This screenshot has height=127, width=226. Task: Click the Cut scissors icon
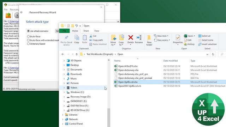(91, 36)
